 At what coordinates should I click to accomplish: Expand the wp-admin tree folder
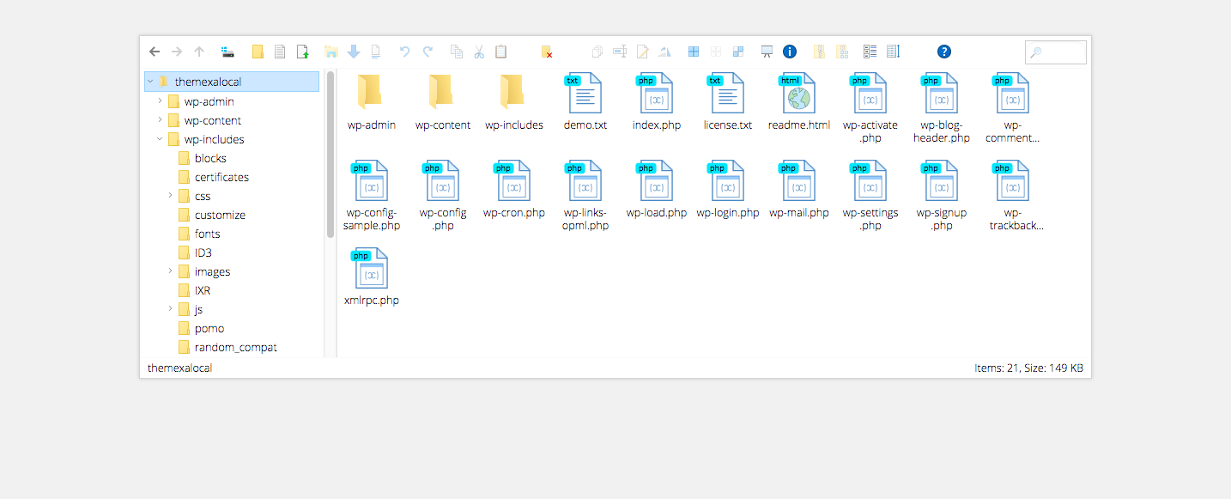[160, 101]
